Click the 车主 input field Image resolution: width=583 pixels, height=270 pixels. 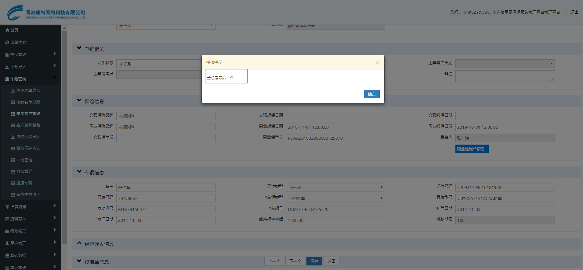coord(166,187)
